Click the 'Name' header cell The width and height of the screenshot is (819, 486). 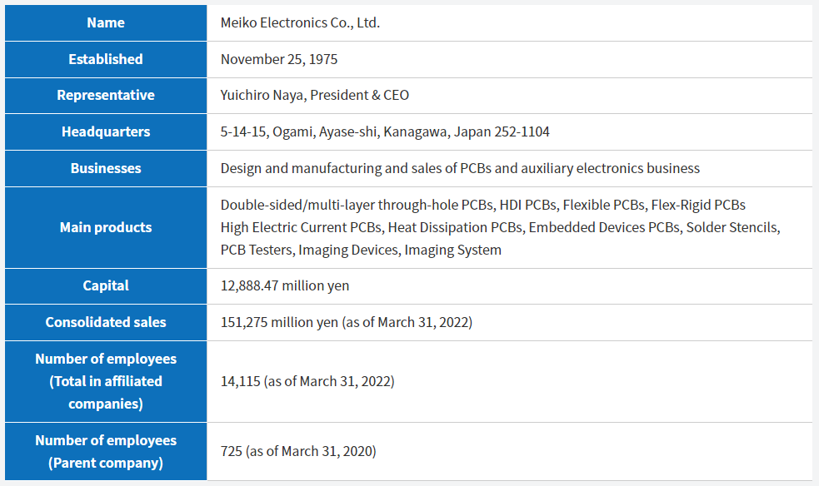tap(106, 23)
